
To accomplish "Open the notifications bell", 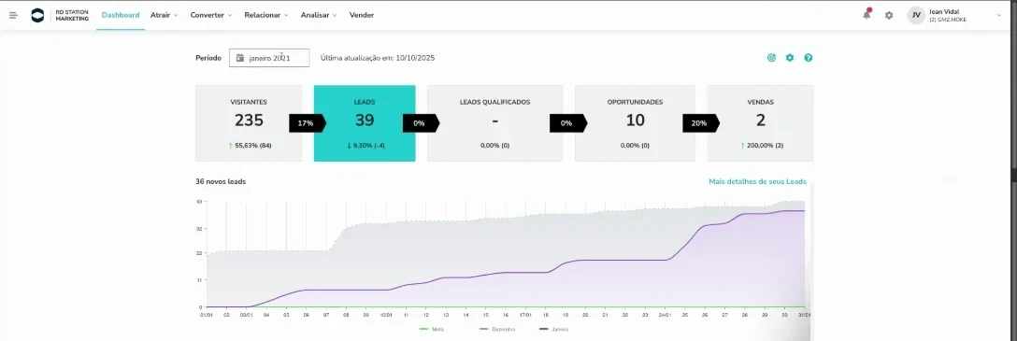I will [x=867, y=15].
